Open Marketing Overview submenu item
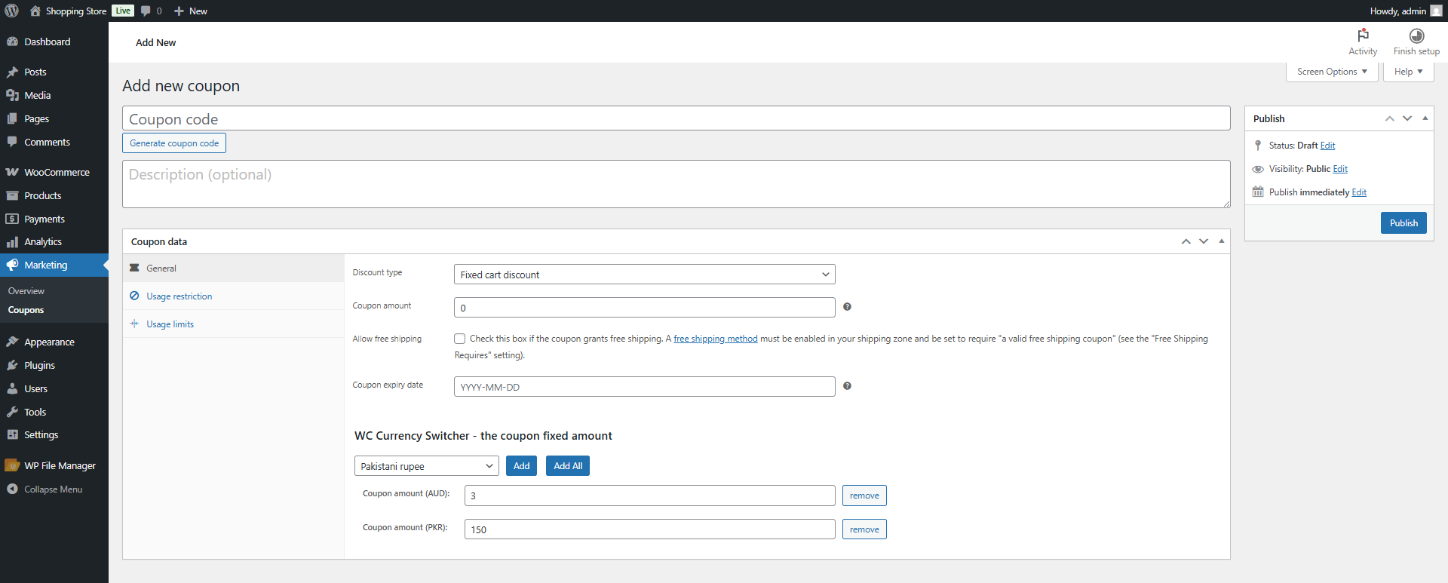Screen dimensions: 1448x583 pyautogui.click(x=26, y=291)
